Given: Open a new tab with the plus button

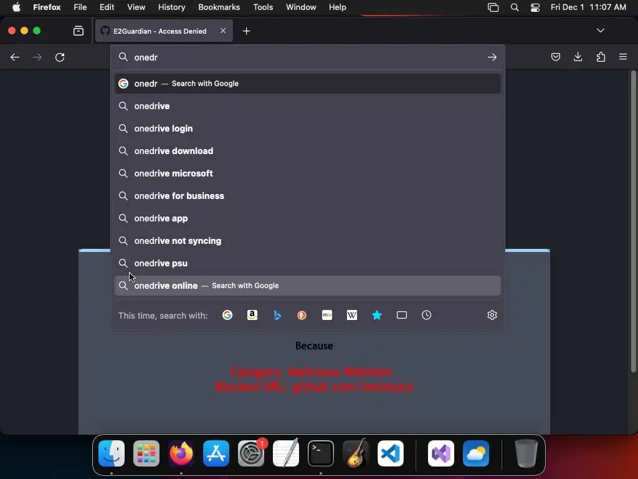Looking at the screenshot, I should pos(246,31).
